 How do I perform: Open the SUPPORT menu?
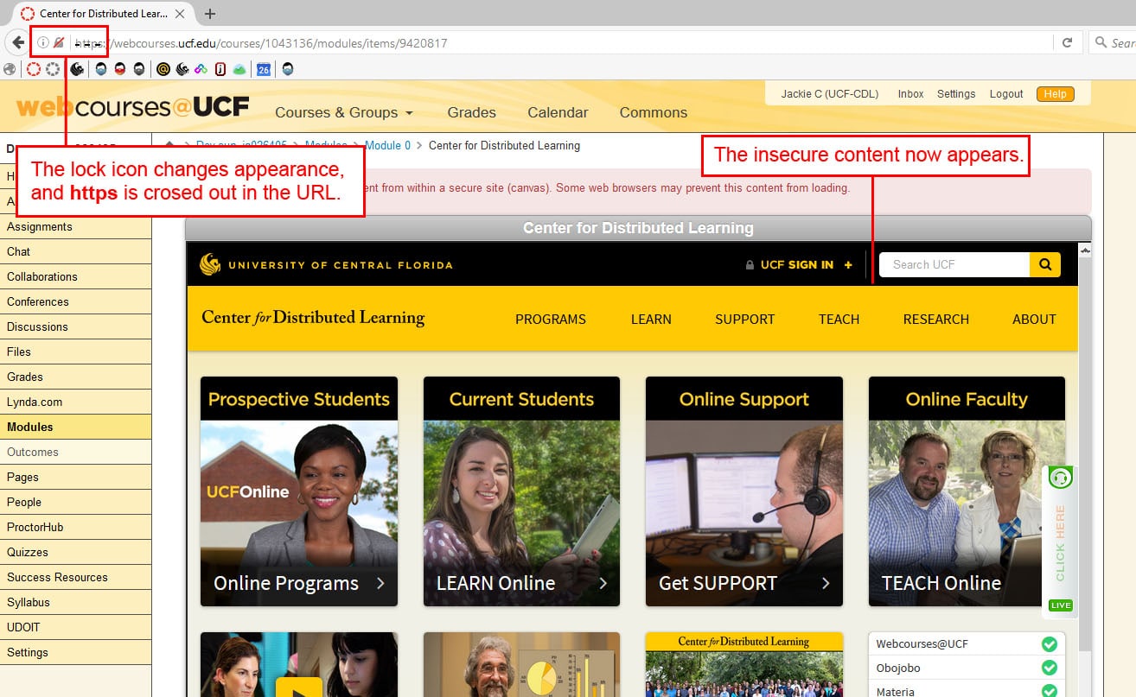[744, 320]
